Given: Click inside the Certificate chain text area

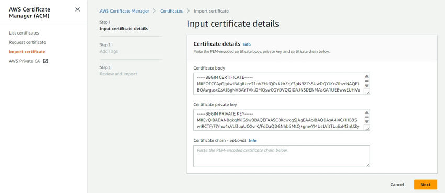Looking at the screenshot, I should tap(282, 156).
